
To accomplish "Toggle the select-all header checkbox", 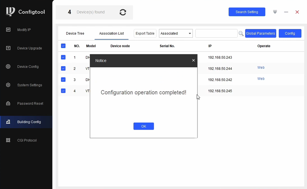I will (x=63, y=46).
